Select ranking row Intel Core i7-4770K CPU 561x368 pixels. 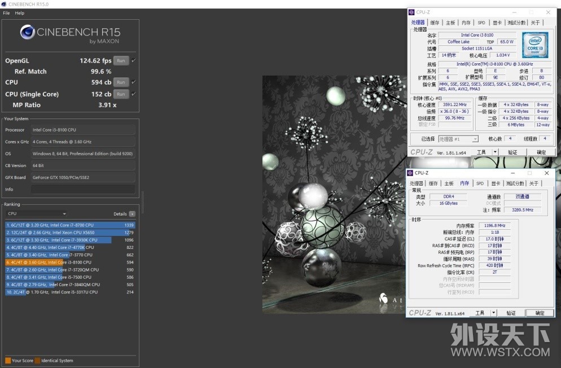tap(70, 247)
